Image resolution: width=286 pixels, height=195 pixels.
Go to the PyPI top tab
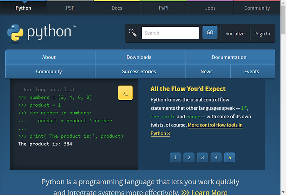(x=164, y=8)
